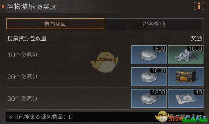Switch to the 排名奖励 tab
Screen dimensions: 209x124
coord(154,24)
